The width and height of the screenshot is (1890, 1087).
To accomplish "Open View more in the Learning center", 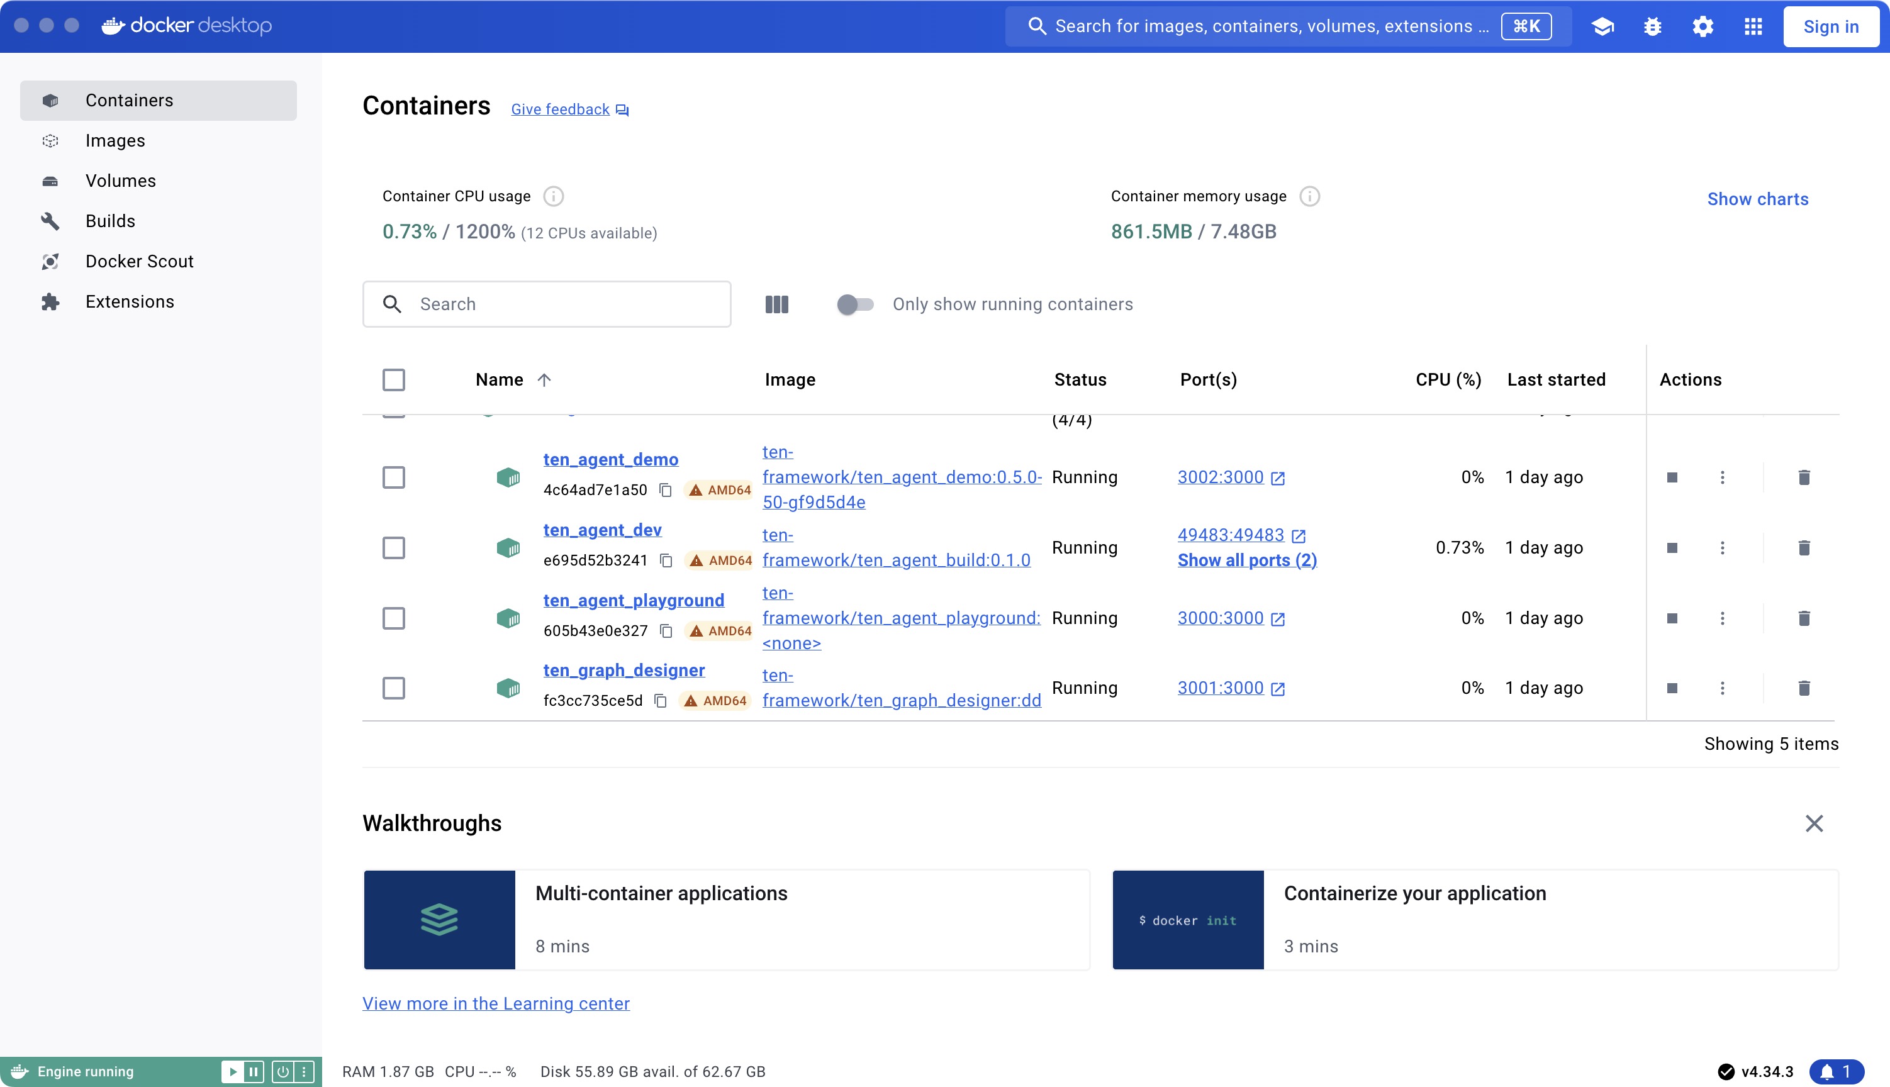I will pyautogui.click(x=496, y=1004).
